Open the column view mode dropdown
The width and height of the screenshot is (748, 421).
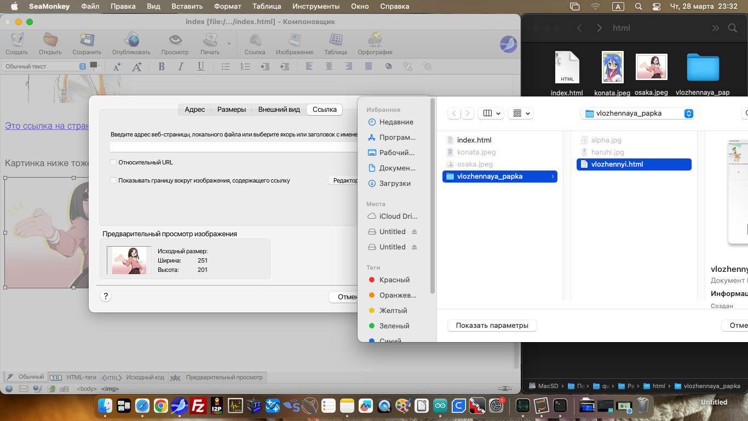coord(492,113)
